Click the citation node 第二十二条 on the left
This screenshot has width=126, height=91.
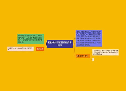tap(20, 49)
